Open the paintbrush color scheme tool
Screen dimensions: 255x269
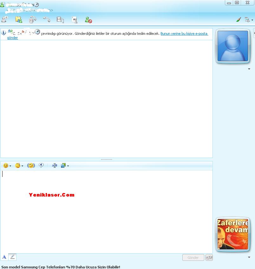(x=239, y=20)
